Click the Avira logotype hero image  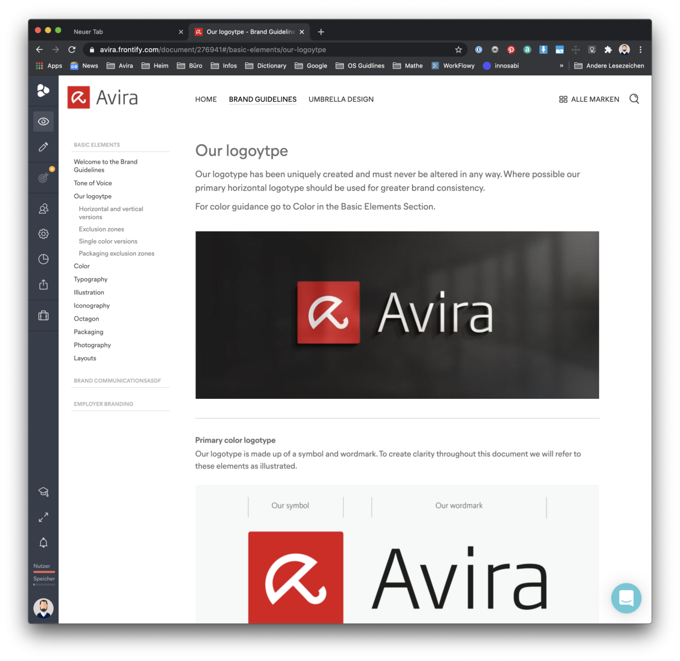[x=397, y=315]
